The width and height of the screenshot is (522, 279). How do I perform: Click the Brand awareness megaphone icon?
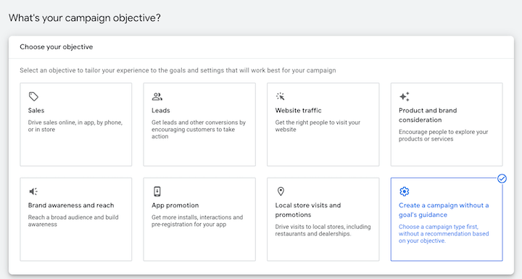(x=33, y=191)
